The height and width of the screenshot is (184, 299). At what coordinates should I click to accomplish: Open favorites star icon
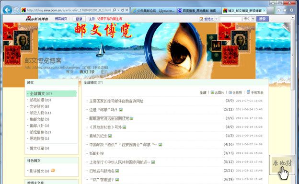(x=285, y=10)
